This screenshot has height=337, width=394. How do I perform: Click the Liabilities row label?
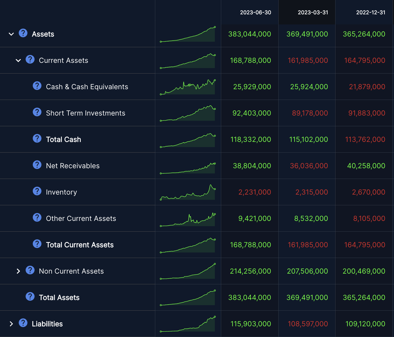coord(47,324)
